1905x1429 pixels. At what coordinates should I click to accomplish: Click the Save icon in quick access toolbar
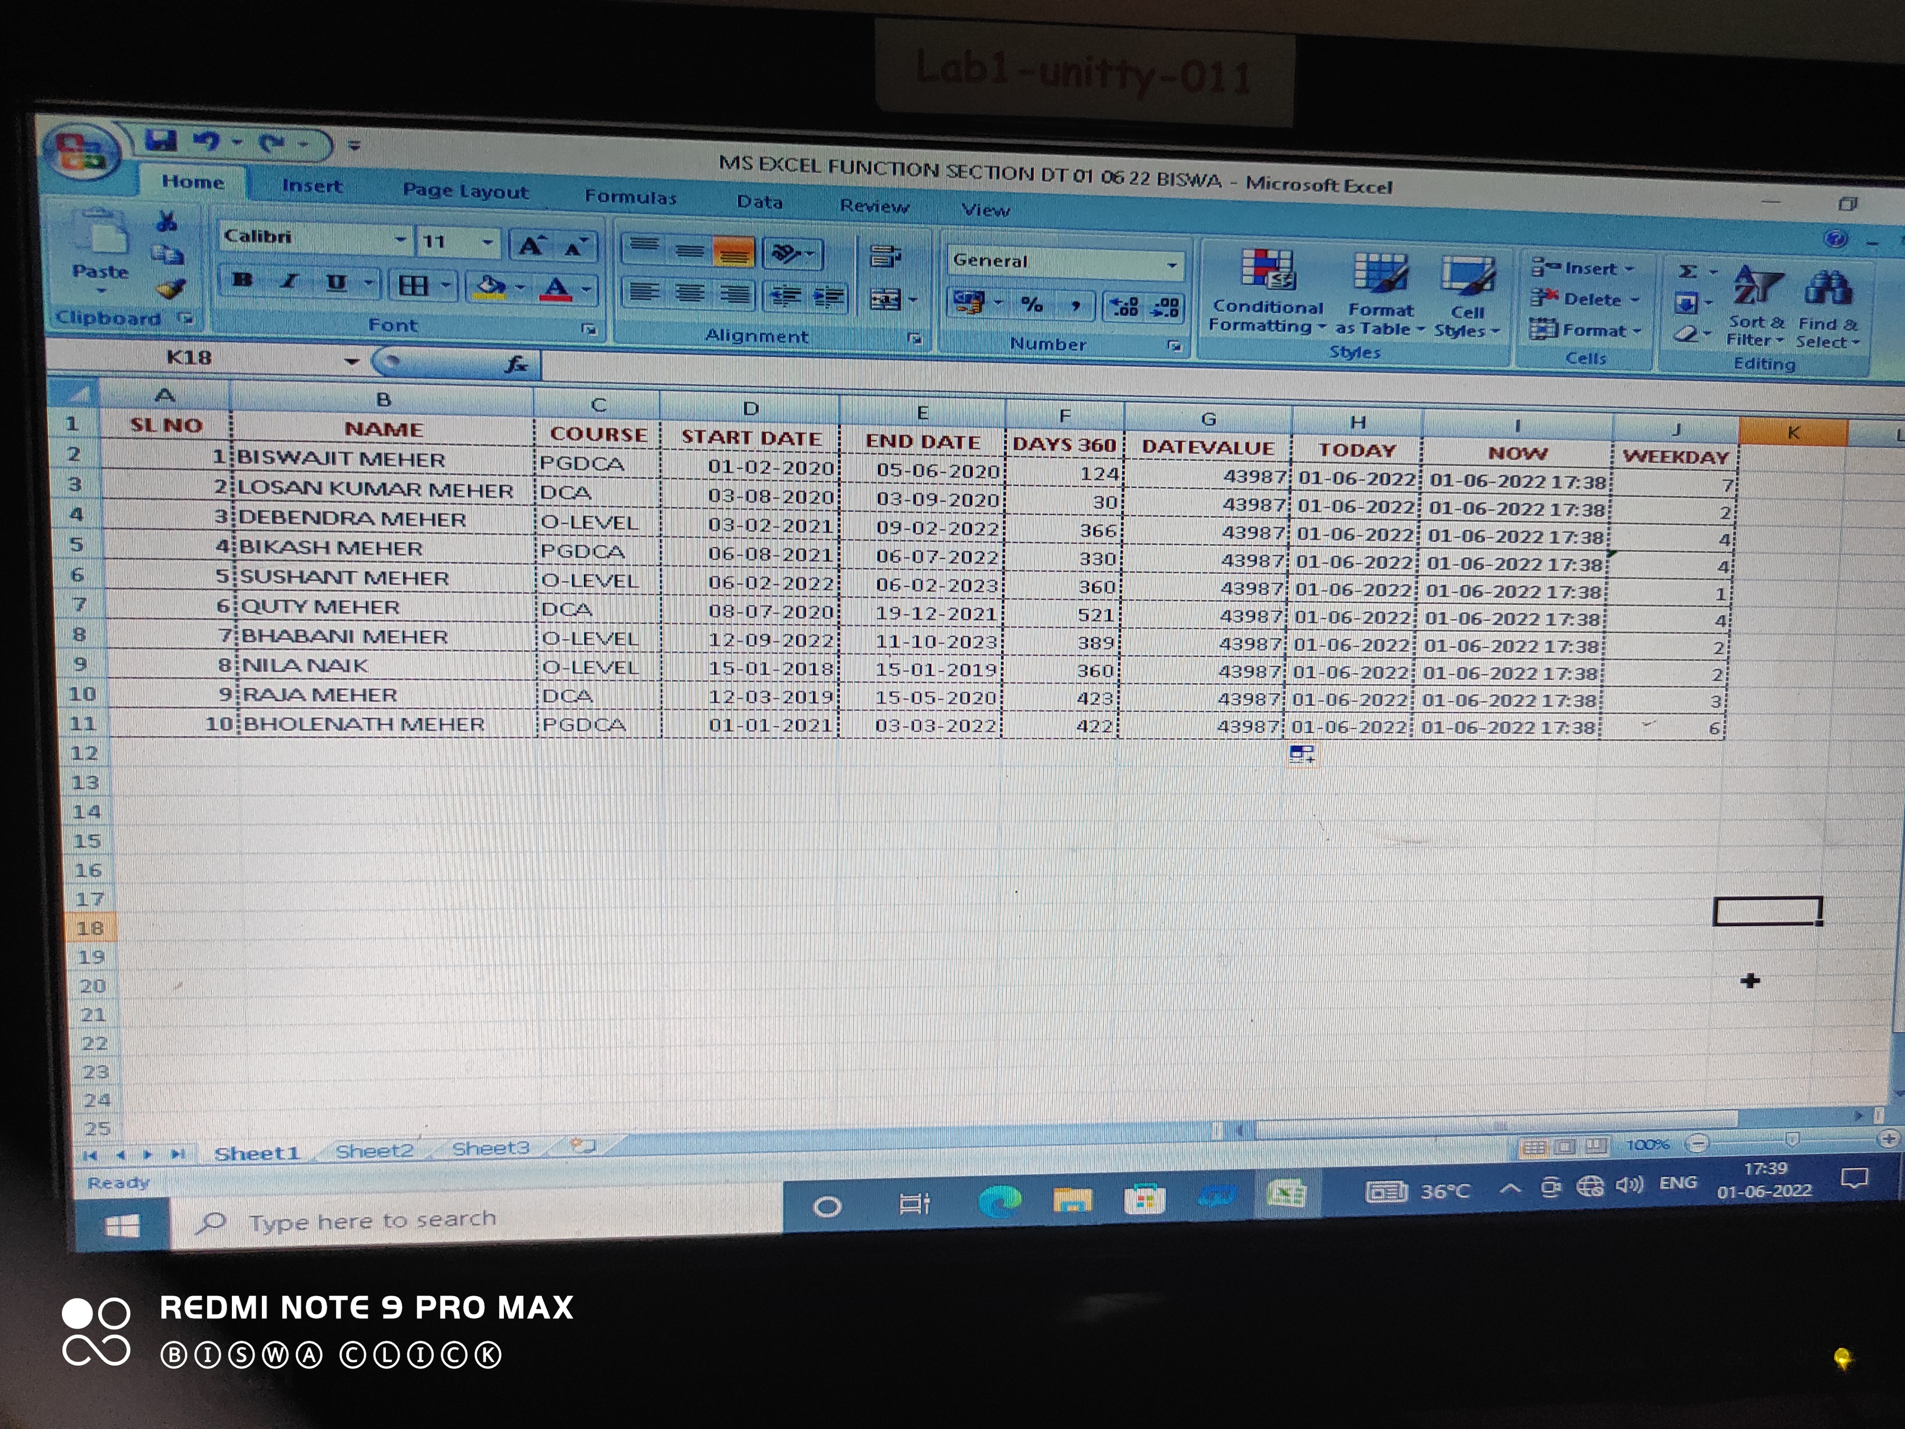(x=161, y=140)
